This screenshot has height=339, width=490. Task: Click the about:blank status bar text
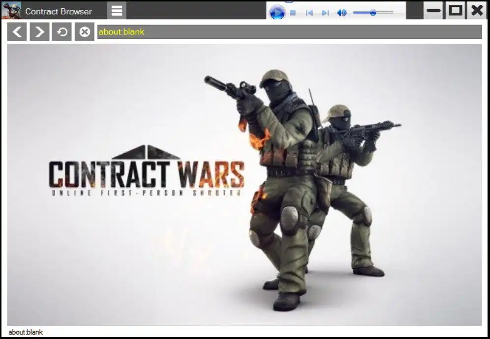[x=26, y=332]
